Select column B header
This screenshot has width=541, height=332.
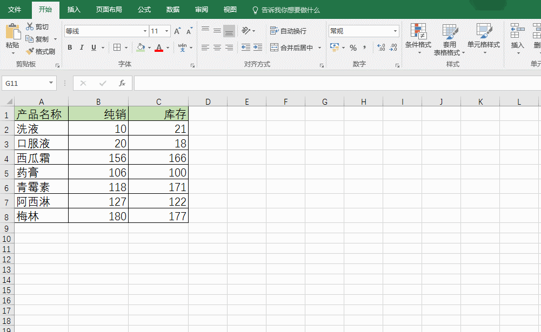pos(98,101)
